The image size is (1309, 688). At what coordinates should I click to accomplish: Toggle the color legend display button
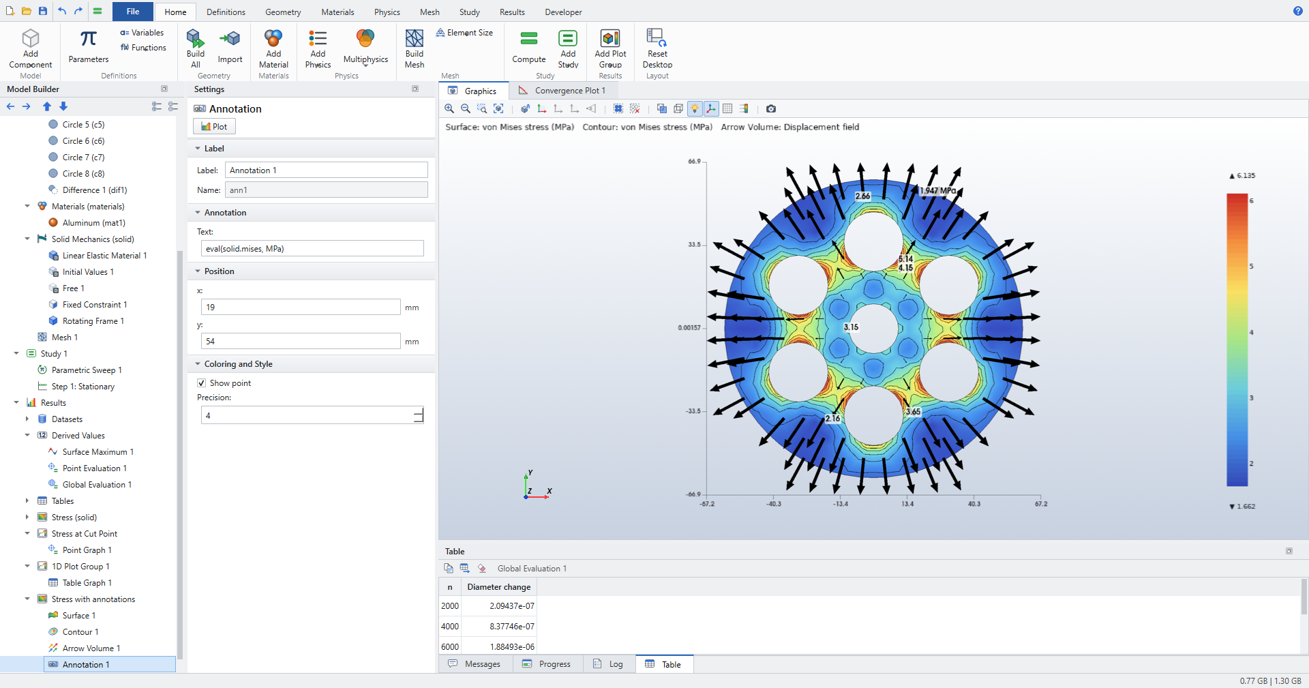(x=744, y=108)
